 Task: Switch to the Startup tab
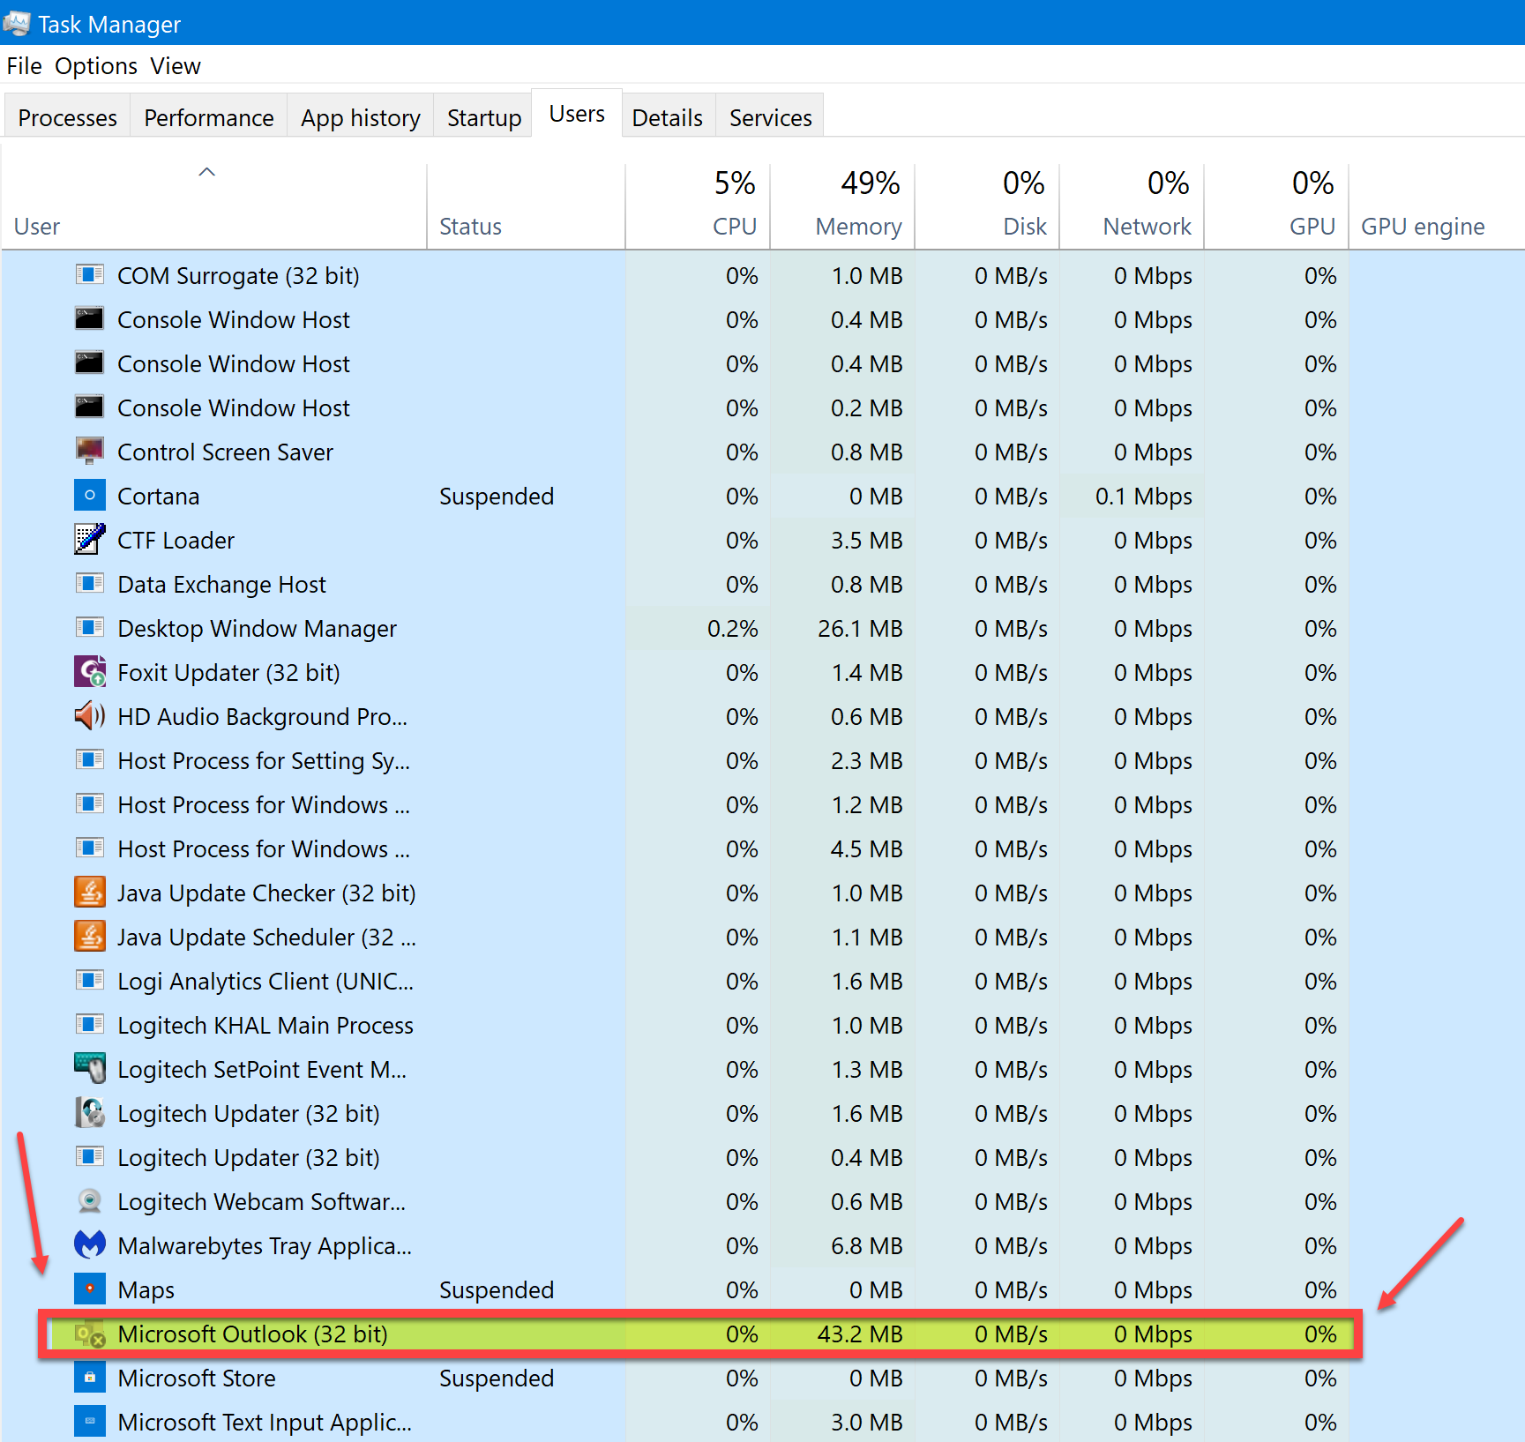pyautogui.click(x=484, y=117)
